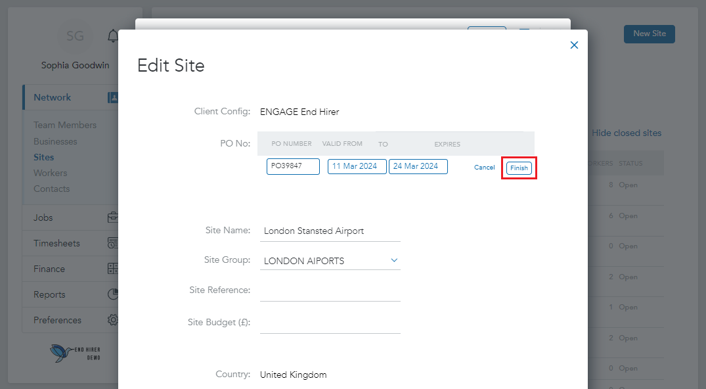Screen dimensions: 706x389
Task: Click the Jobs briefcase icon
Action: coord(113,217)
